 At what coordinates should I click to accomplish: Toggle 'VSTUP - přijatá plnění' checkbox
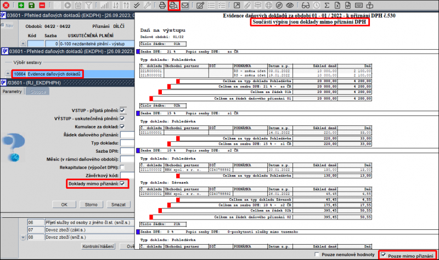122,111
